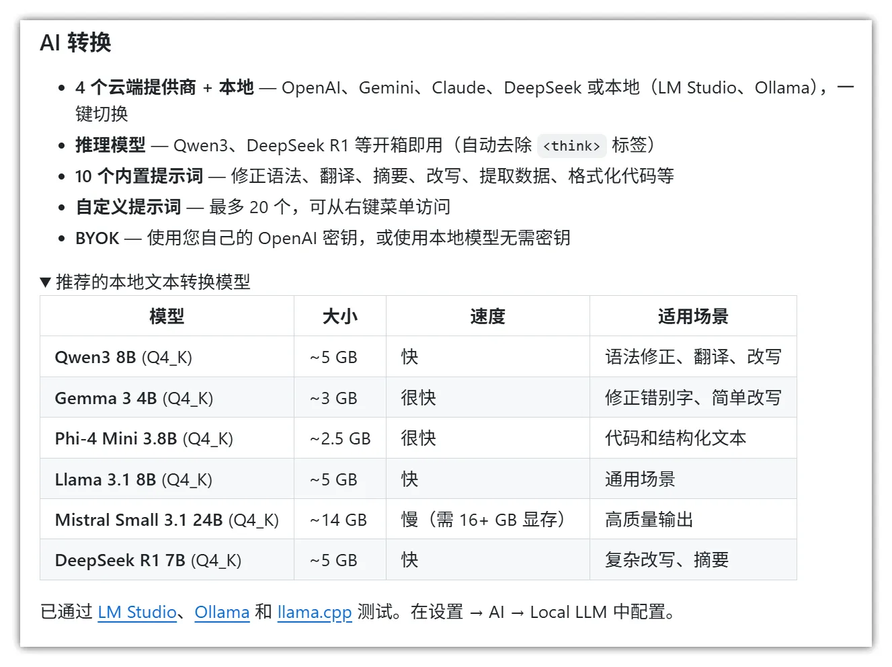Select the Phi-4 Mini 3.8B cell
Image resolution: width=892 pixels, height=667 pixels.
144,438
